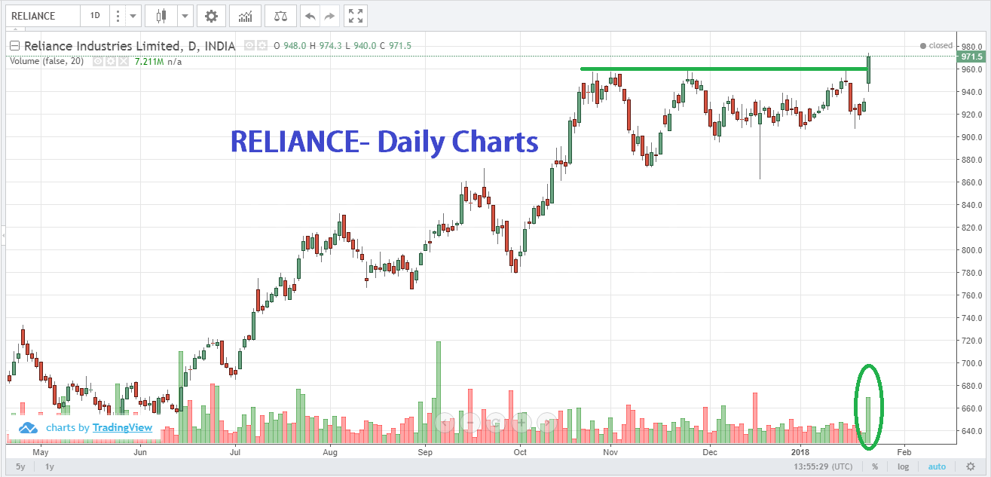Click the closed market status indicator

[937, 45]
